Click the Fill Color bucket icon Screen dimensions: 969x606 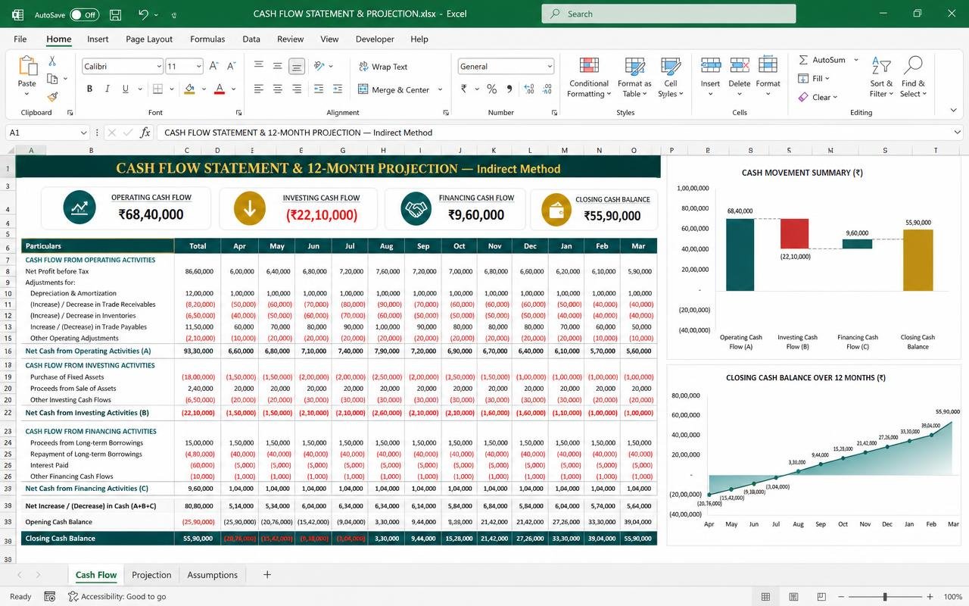[x=189, y=89]
